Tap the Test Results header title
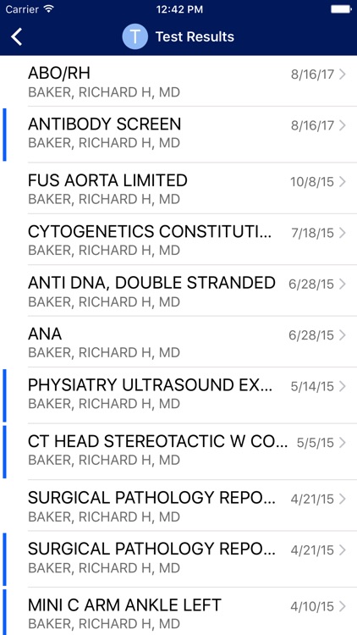 (x=195, y=37)
